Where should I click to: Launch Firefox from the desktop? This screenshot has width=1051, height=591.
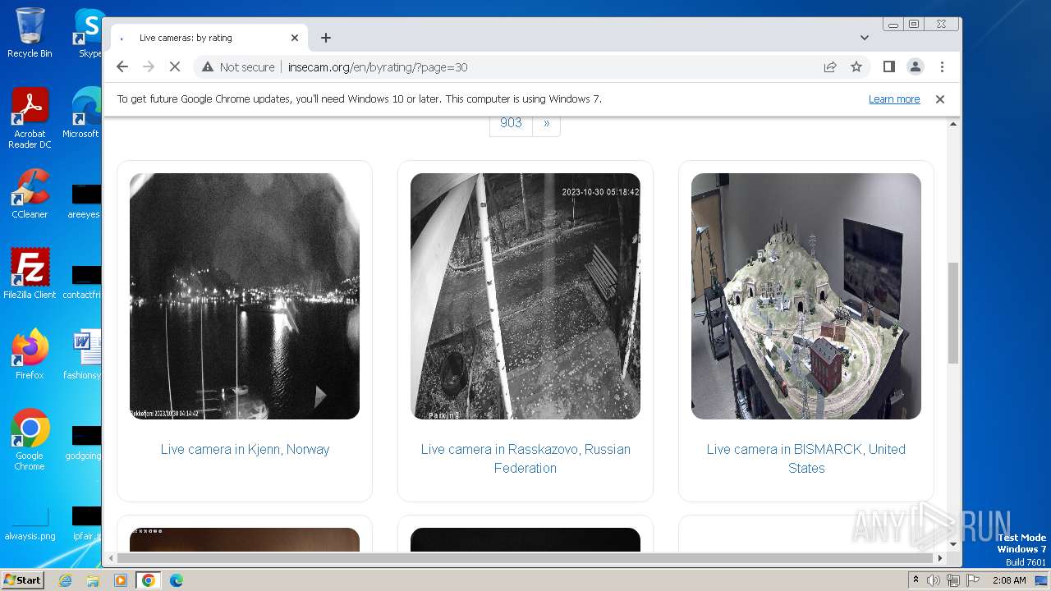click(30, 354)
